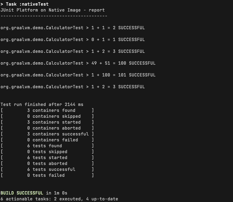This screenshot has height=202, width=233.
Task: Click the "6 tests started" line
Action: (x=47, y=157)
